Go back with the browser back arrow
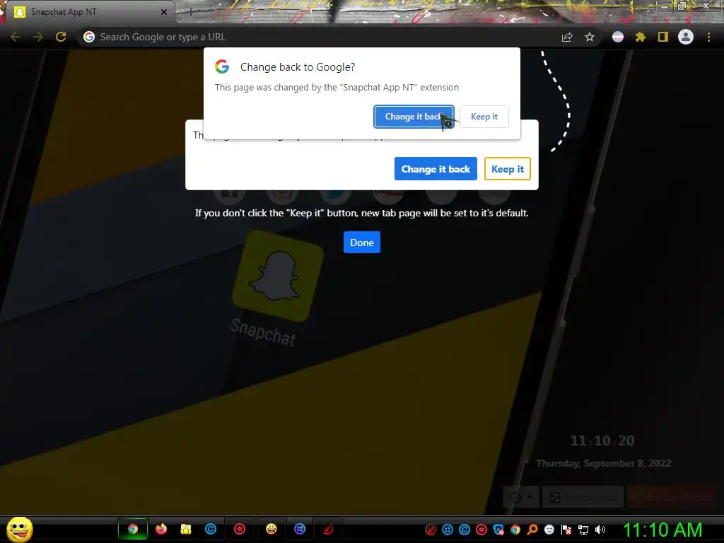The image size is (724, 543). [x=16, y=37]
